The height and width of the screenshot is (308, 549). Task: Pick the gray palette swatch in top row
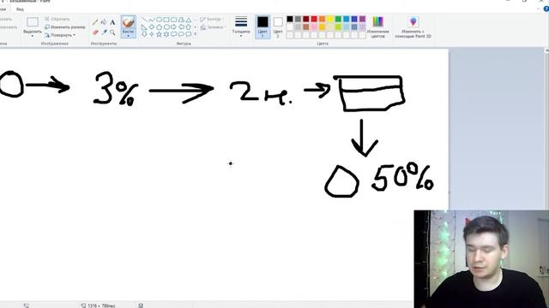(x=298, y=19)
